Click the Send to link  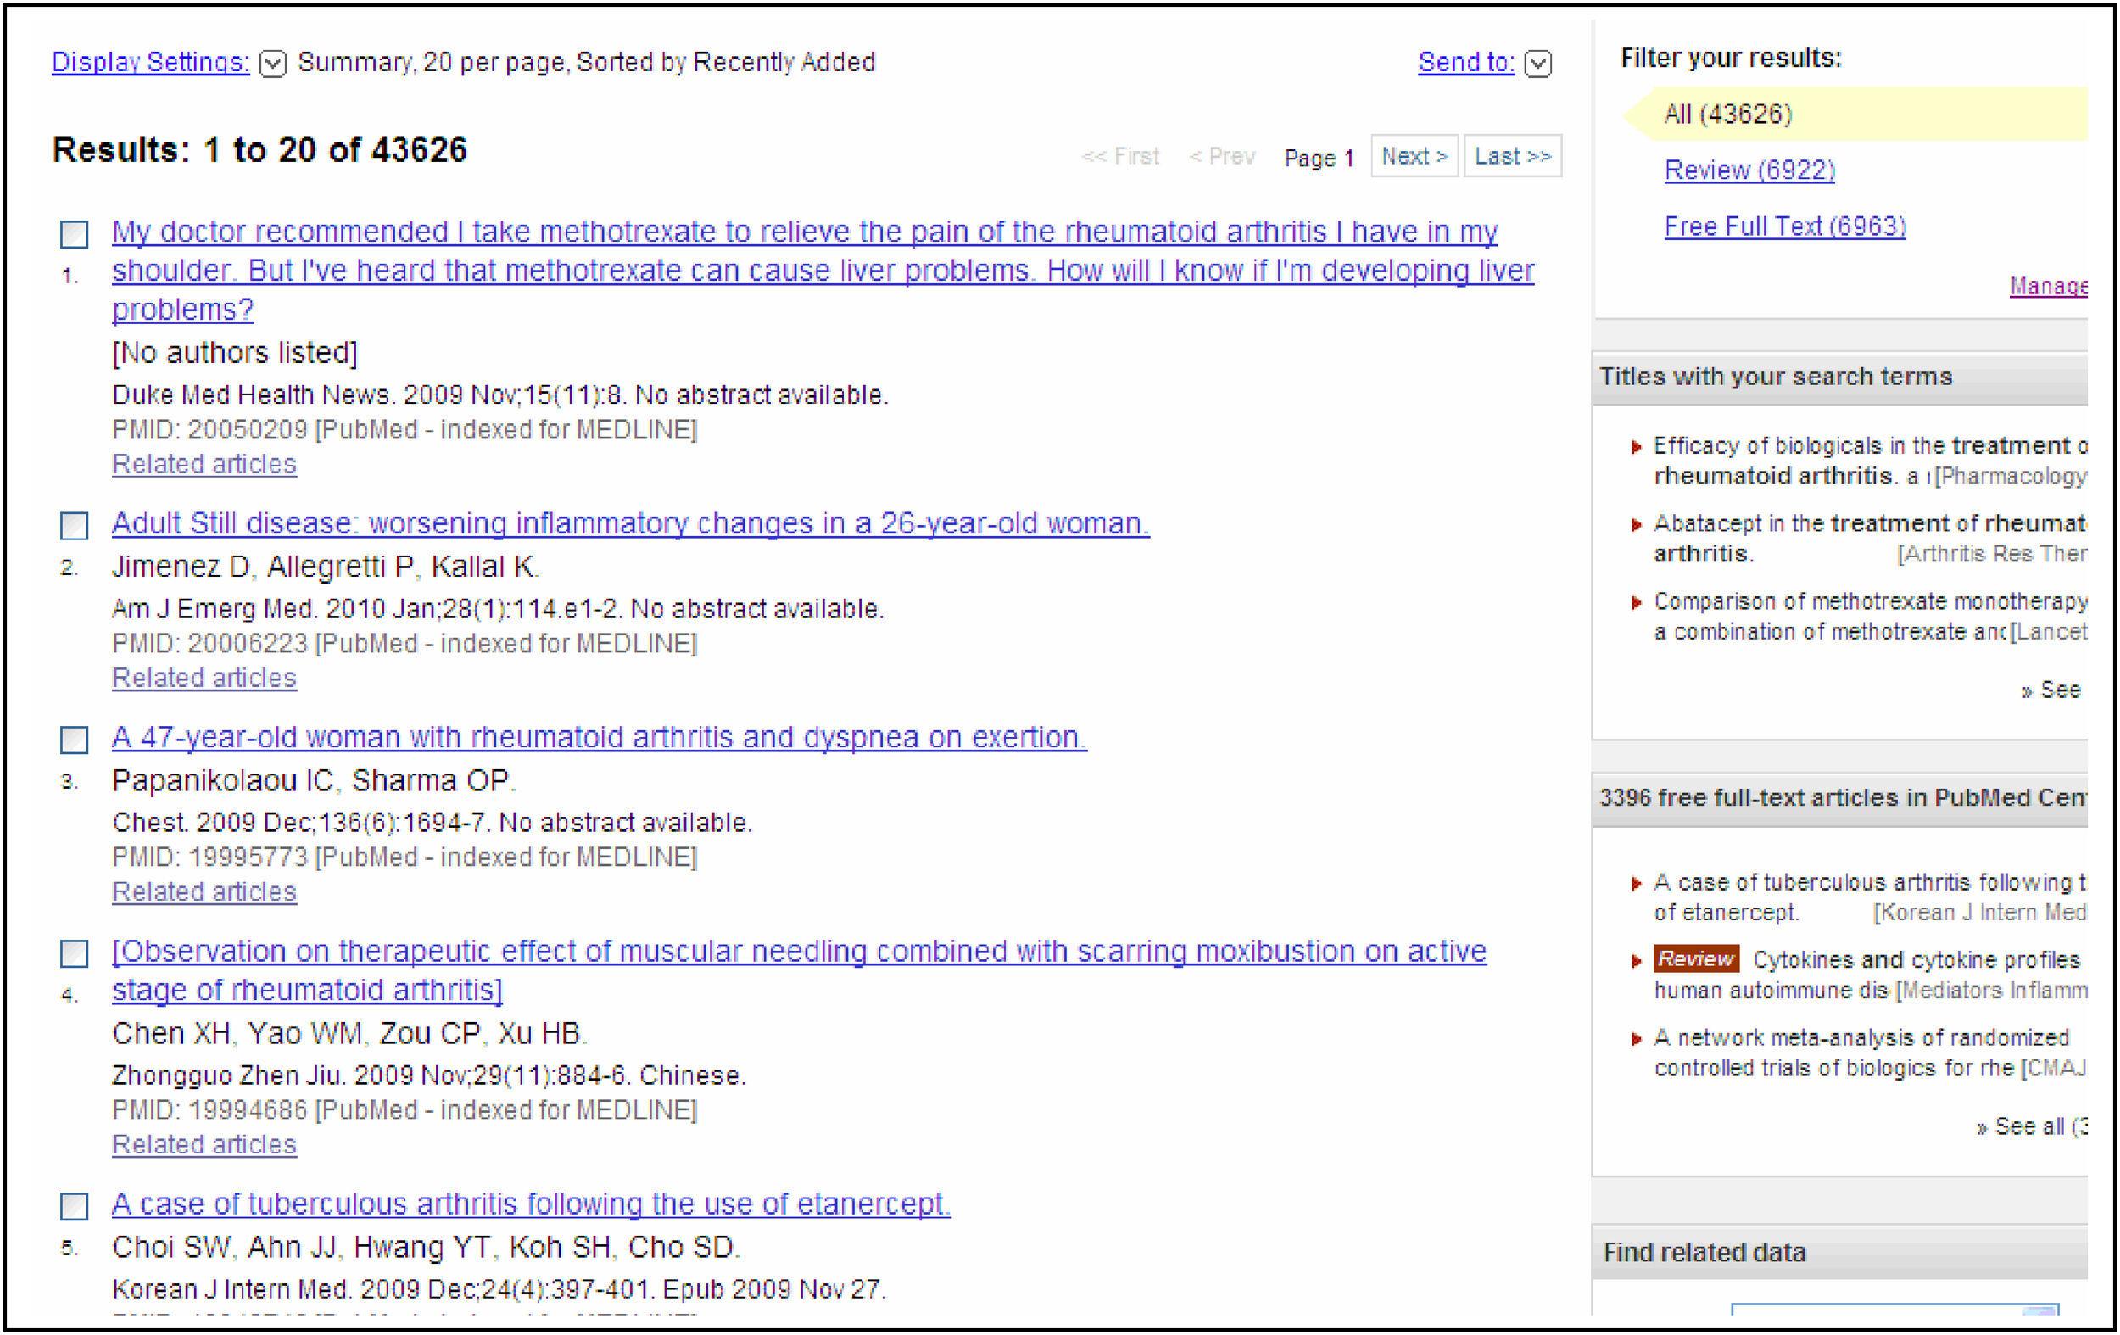(1465, 63)
